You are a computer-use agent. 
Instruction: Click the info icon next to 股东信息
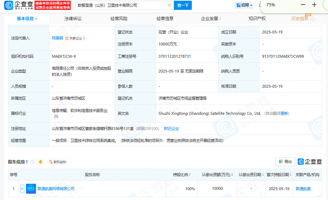[32, 162]
